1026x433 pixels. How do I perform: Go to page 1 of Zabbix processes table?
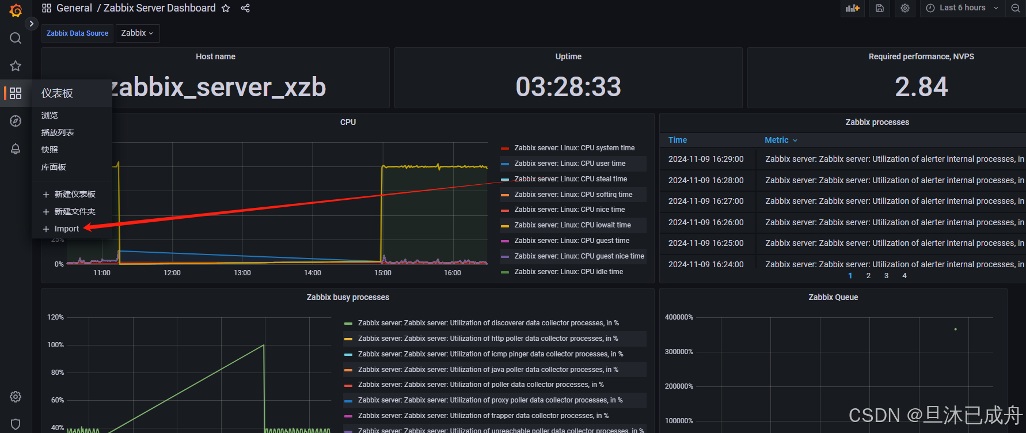850,276
